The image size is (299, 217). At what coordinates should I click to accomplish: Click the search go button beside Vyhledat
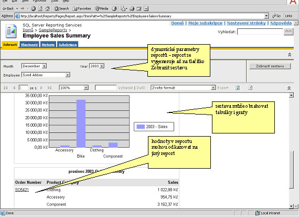click(x=289, y=32)
